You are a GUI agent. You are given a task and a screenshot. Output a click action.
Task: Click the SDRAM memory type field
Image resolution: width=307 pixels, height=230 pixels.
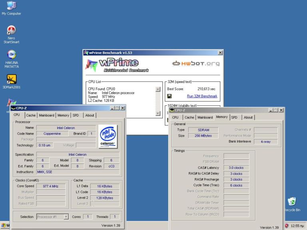pyautogui.click(x=203, y=130)
